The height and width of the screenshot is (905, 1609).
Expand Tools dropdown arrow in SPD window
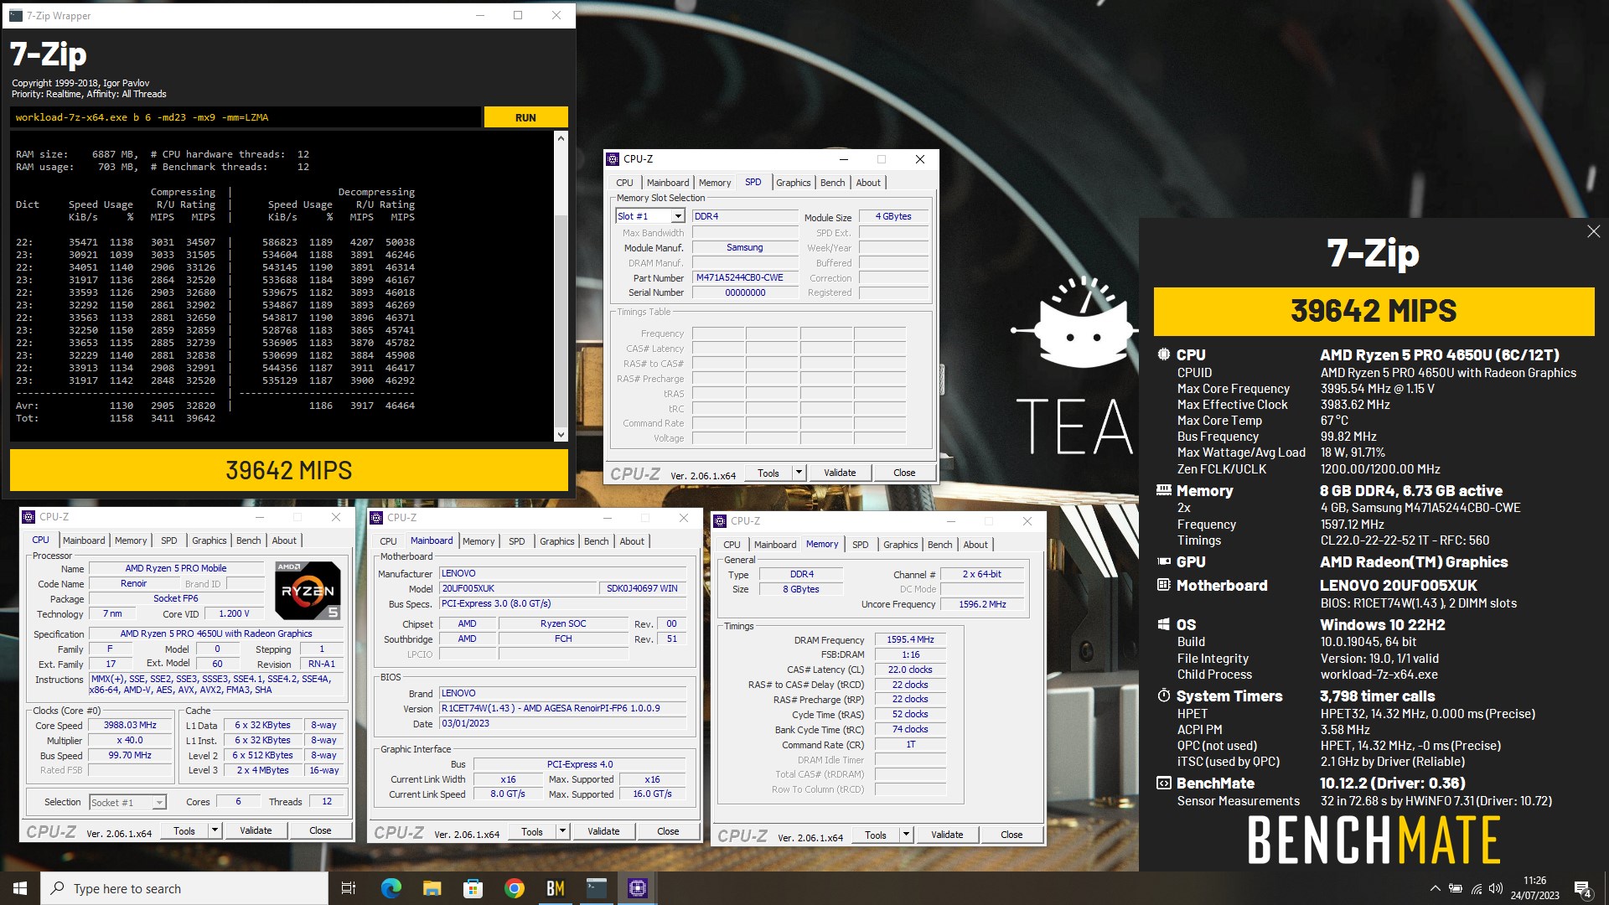coord(799,473)
